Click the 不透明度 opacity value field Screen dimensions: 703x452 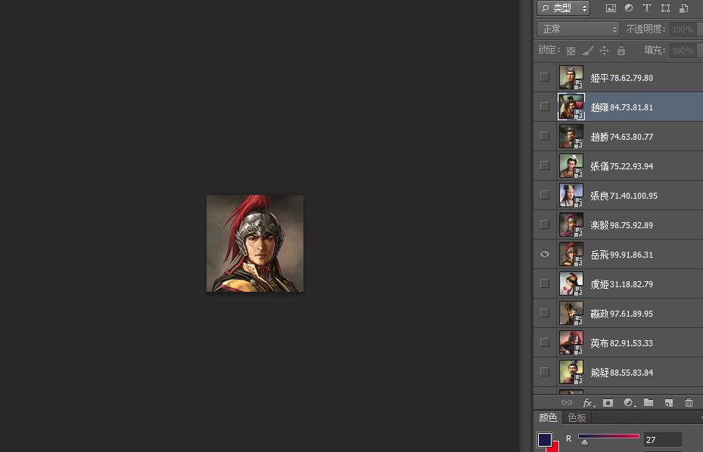point(683,29)
